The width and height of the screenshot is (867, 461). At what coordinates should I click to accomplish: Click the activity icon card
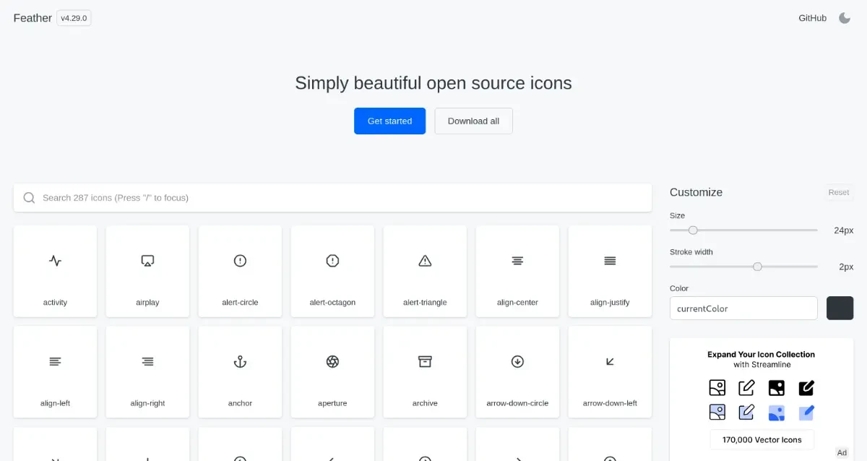55,271
